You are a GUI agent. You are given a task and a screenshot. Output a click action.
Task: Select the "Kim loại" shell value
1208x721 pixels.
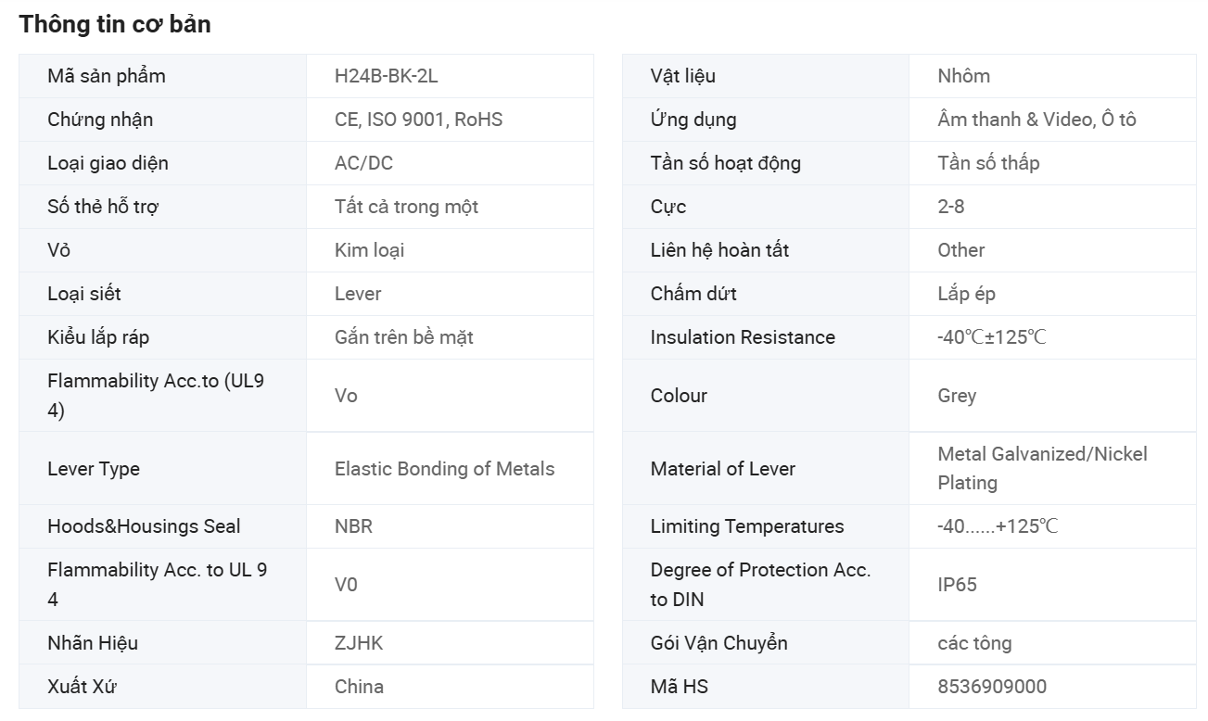coord(369,250)
